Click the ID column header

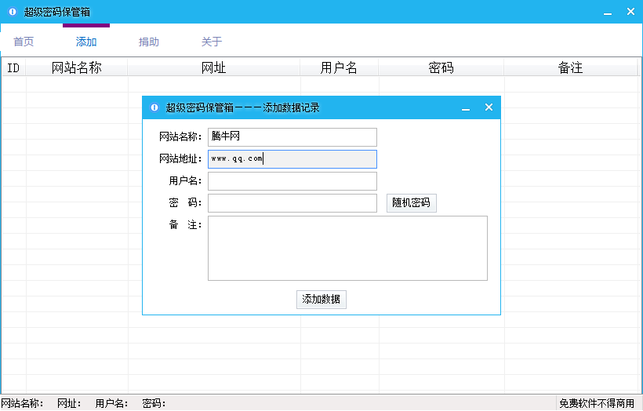pos(13,68)
